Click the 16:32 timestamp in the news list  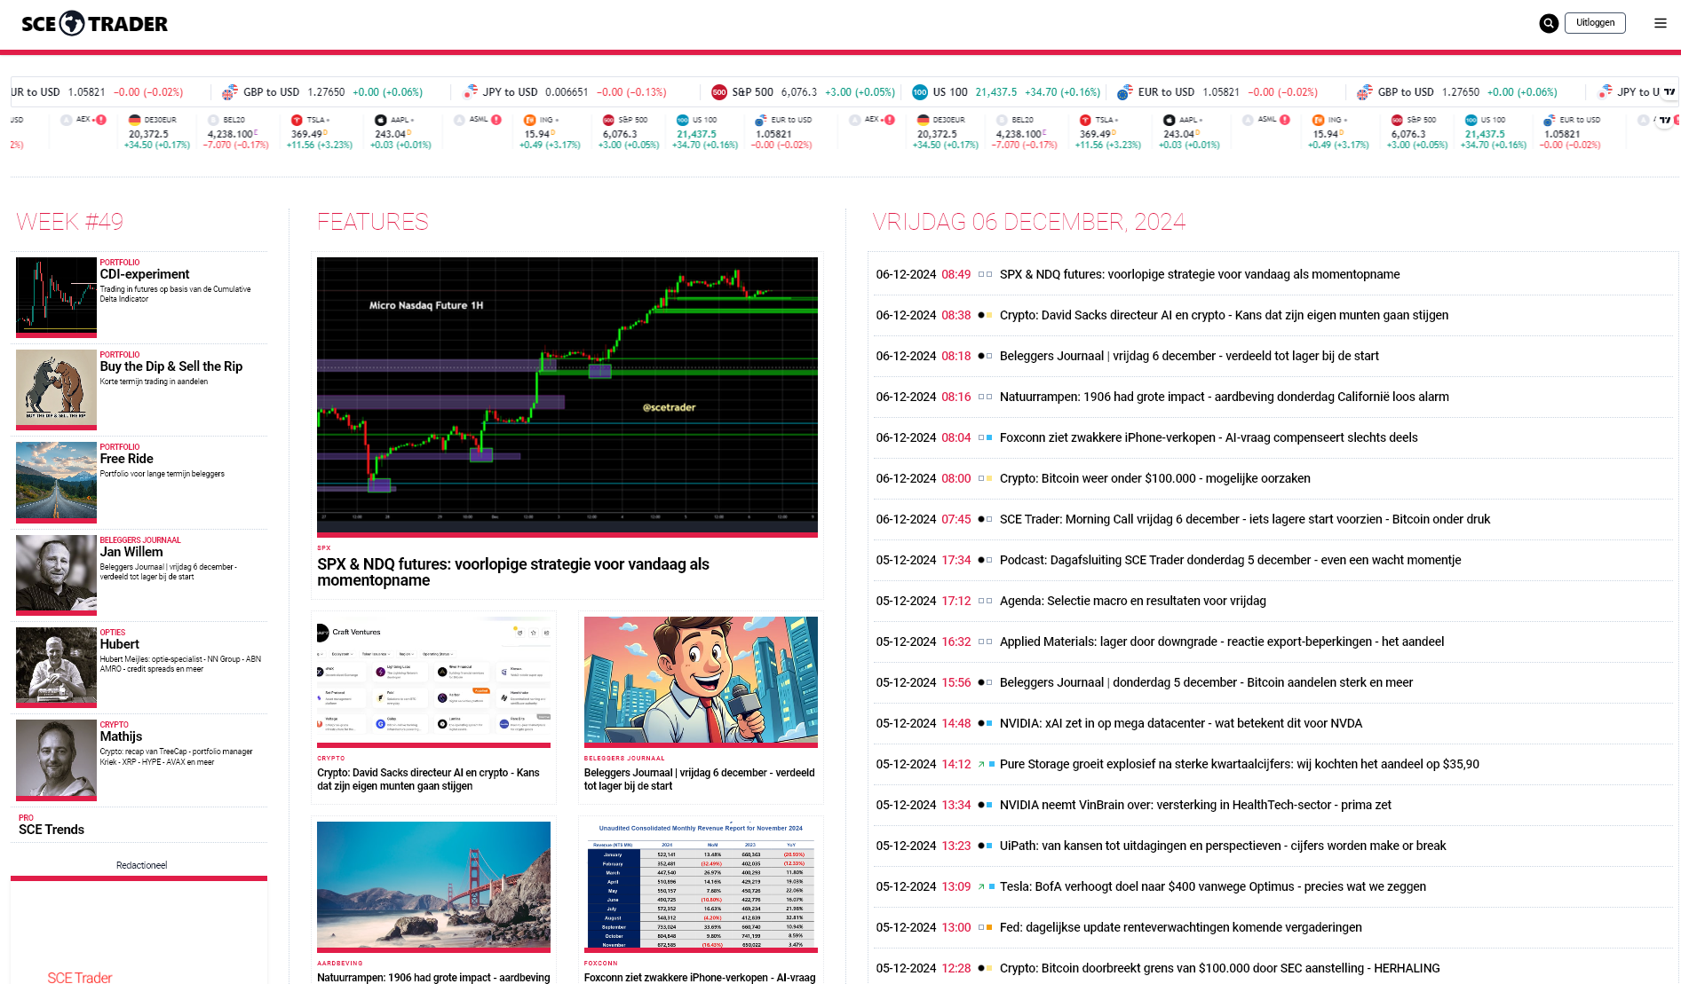coord(956,642)
